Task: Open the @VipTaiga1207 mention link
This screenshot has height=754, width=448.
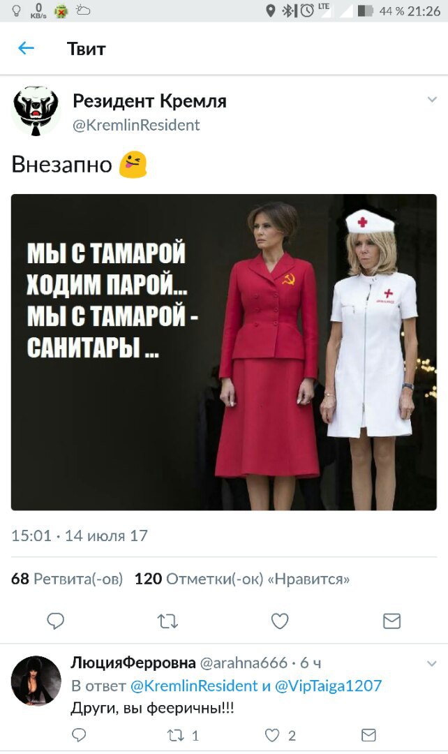Action: pos(328,686)
